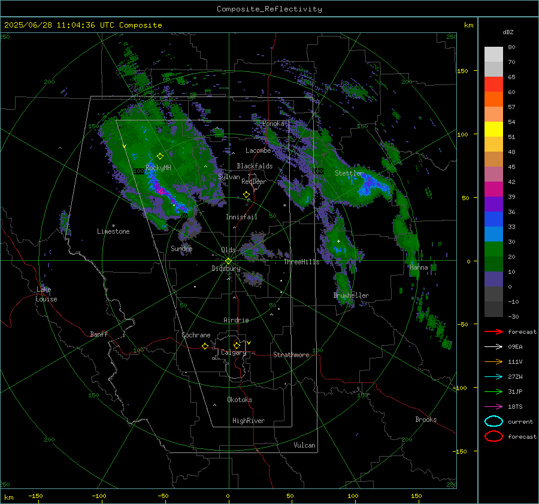Screen dimensions: 539x504
Task: Click the yellow diamond marker near RockyMH
Action: [160, 156]
